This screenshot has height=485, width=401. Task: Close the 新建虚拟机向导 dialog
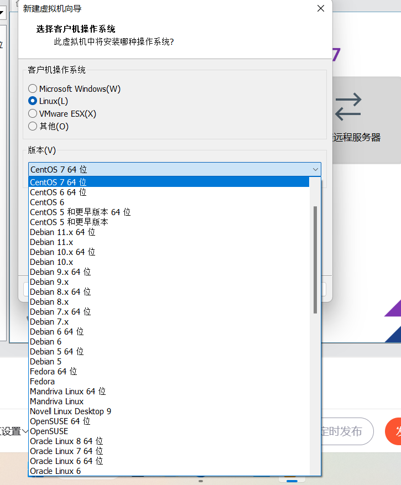321,8
